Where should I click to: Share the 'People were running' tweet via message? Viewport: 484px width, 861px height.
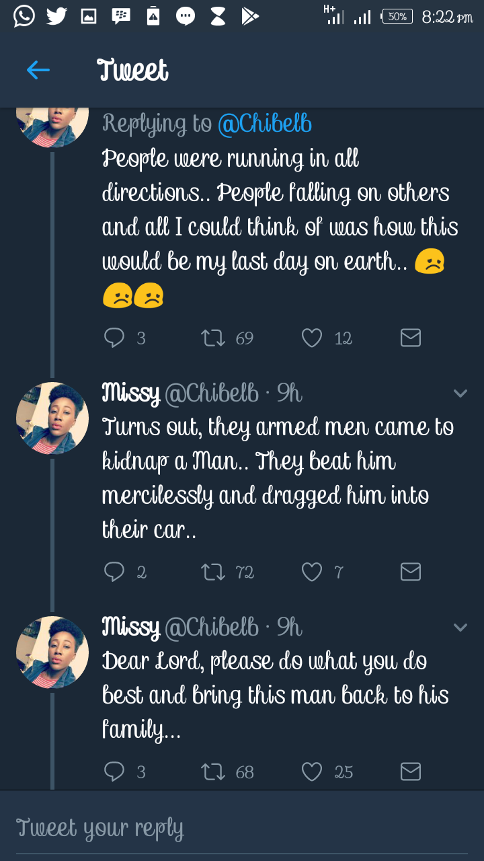pos(411,338)
